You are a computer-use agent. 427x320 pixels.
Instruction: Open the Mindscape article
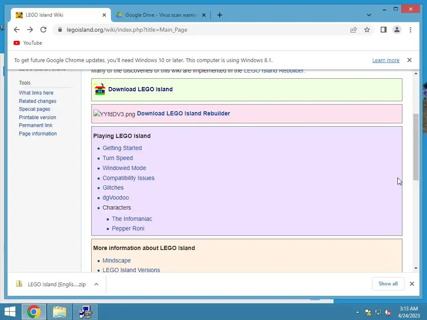pos(117,260)
